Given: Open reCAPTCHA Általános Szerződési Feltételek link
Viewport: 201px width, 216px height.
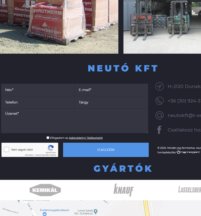Looking at the screenshot, I should (x=46, y=155).
